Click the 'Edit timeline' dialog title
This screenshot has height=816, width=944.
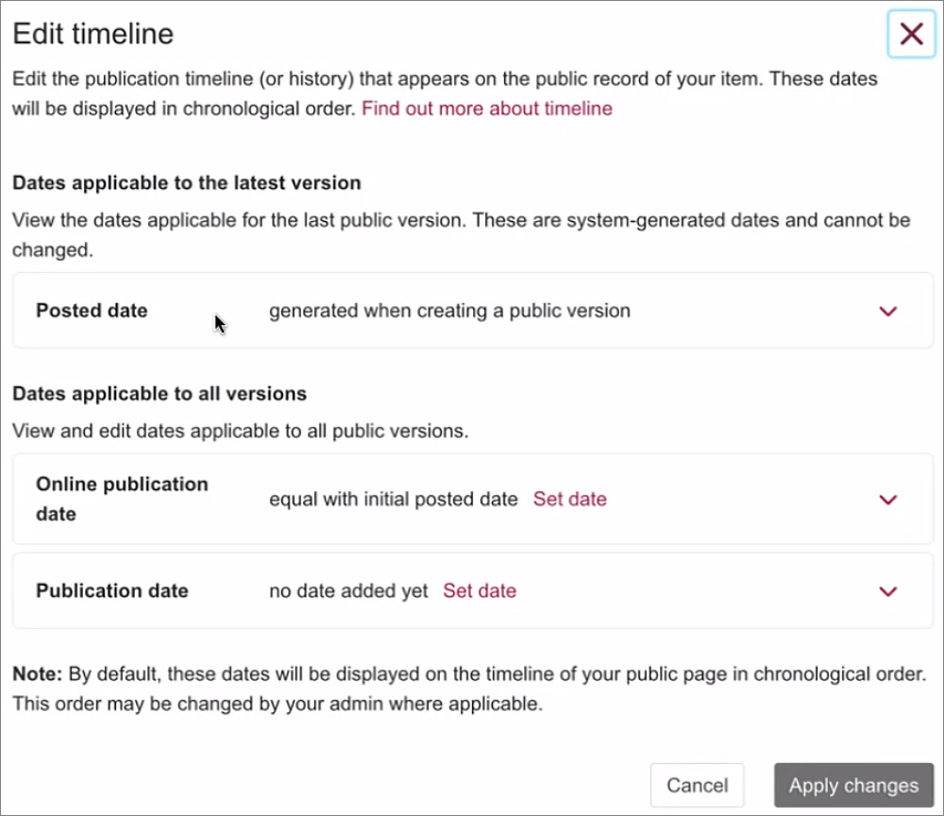pyautogui.click(x=93, y=34)
